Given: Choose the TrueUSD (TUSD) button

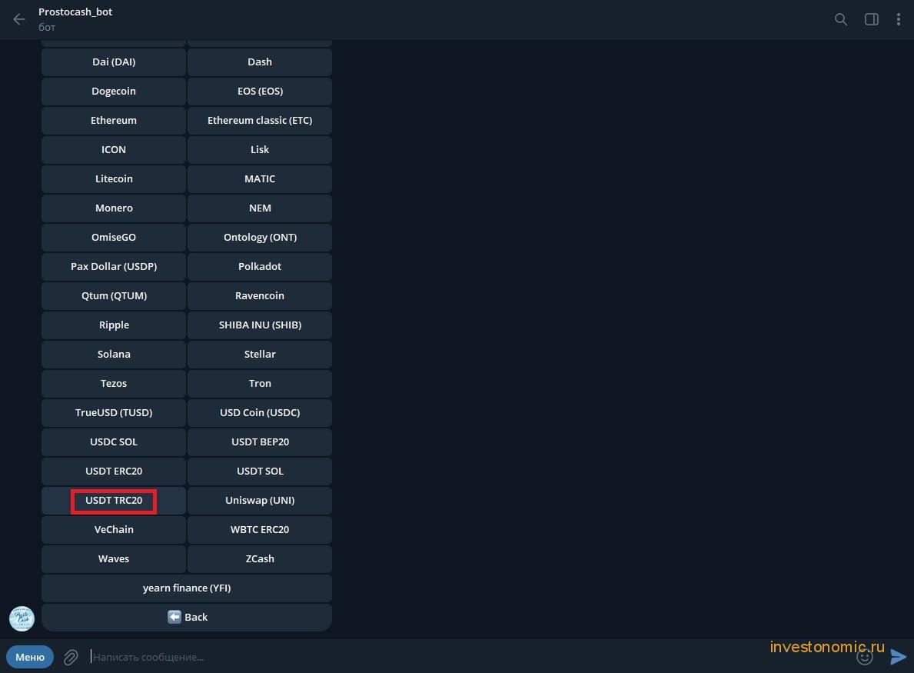Looking at the screenshot, I should (x=114, y=412).
